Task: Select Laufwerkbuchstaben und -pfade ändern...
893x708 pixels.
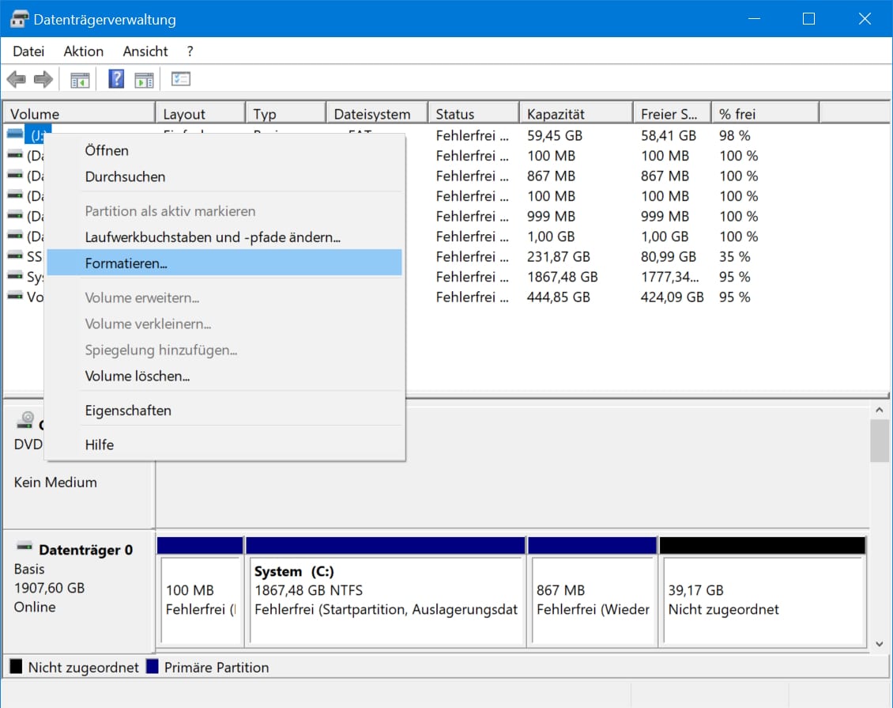Action: (x=224, y=237)
